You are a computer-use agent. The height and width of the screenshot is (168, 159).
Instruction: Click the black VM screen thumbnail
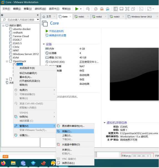134,74
